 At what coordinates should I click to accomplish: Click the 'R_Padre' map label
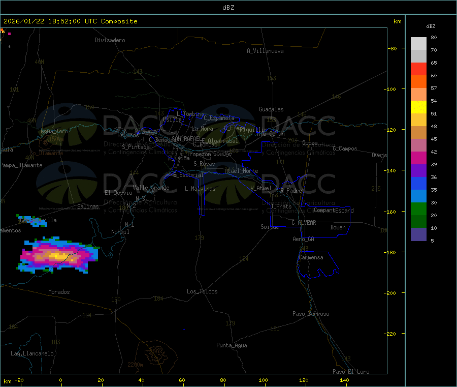coord(291,191)
